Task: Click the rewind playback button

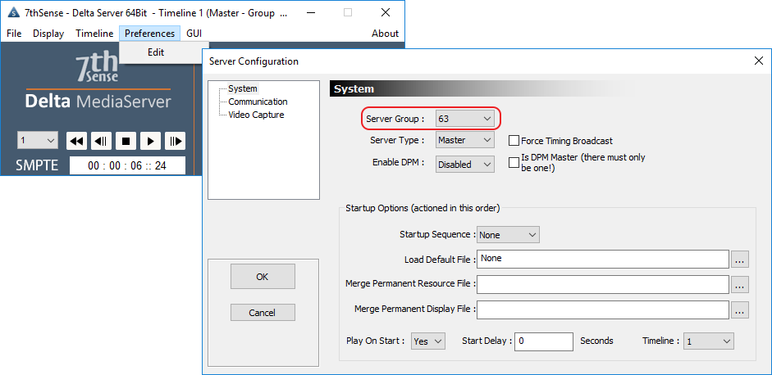Action: pyautogui.click(x=76, y=141)
